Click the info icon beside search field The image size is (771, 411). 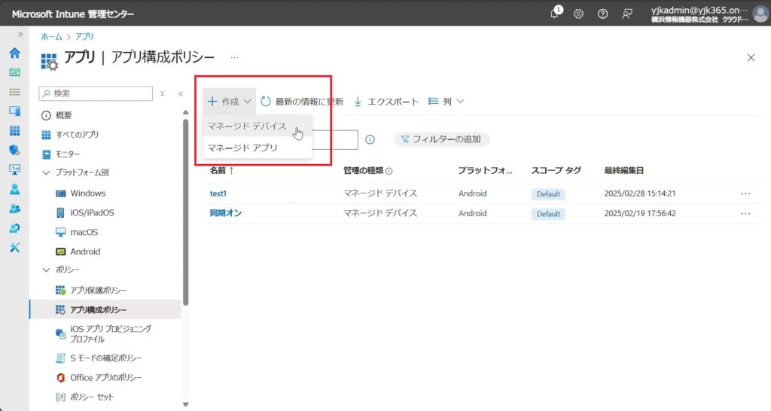(x=370, y=139)
